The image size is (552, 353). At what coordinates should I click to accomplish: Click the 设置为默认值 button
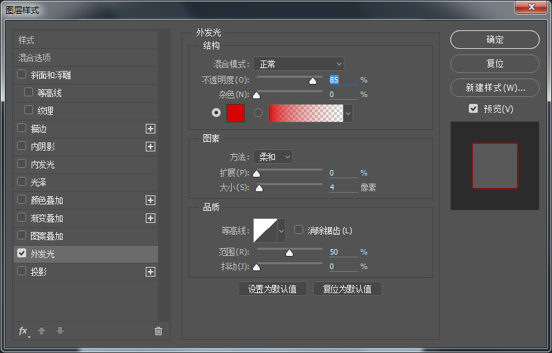click(x=272, y=289)
